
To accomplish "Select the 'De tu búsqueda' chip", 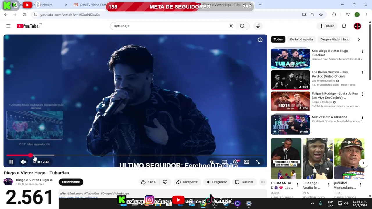I will pyautogui.click(x=301, y=39).
